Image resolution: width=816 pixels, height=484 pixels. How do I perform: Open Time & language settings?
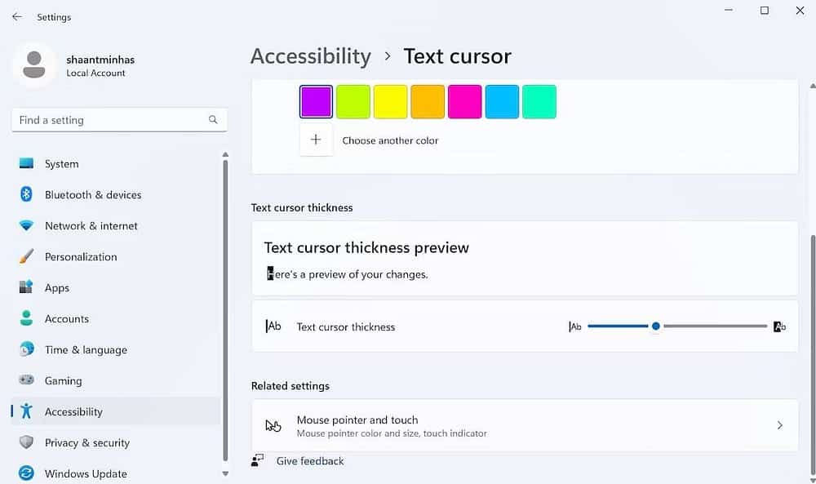click(86, 349)
